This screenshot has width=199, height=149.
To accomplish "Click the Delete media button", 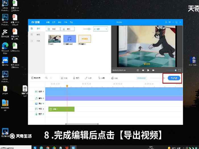I will [x=68, y=29].
